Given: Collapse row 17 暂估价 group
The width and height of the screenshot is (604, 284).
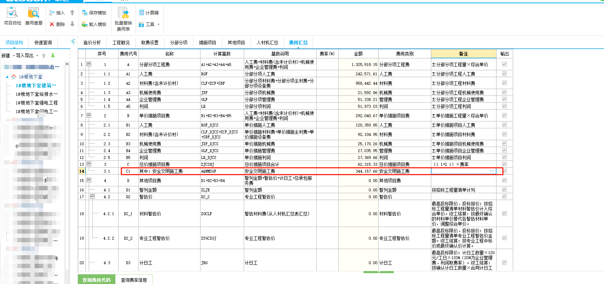Looking at the screenshot, I should point(93,196).
